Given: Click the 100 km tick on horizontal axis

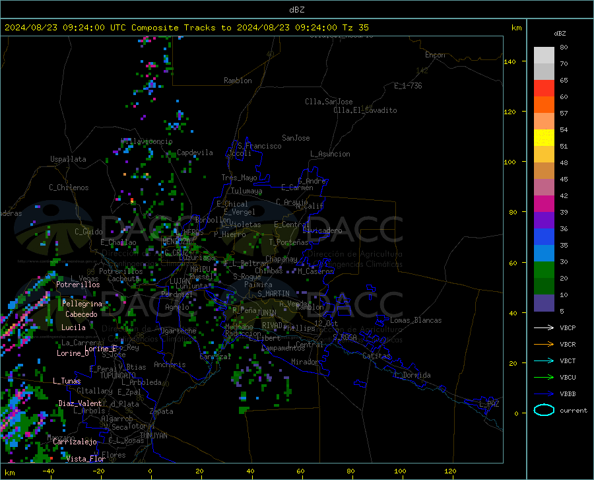Looking at the screenshot, I should click(x=400, y=471).
